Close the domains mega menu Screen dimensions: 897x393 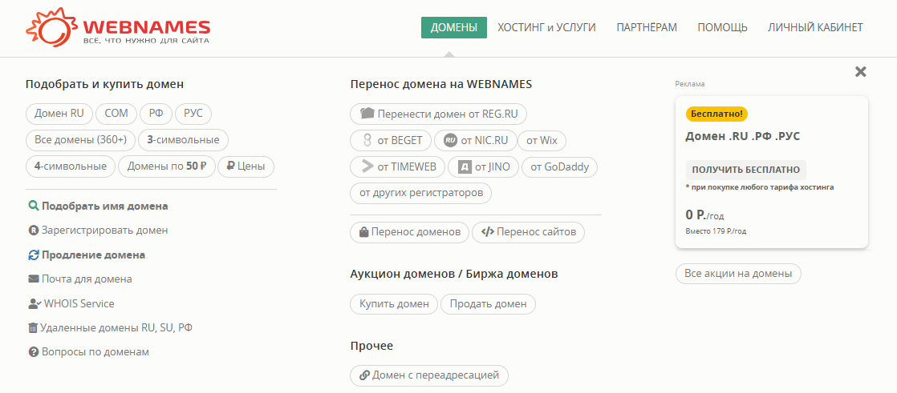860,71
